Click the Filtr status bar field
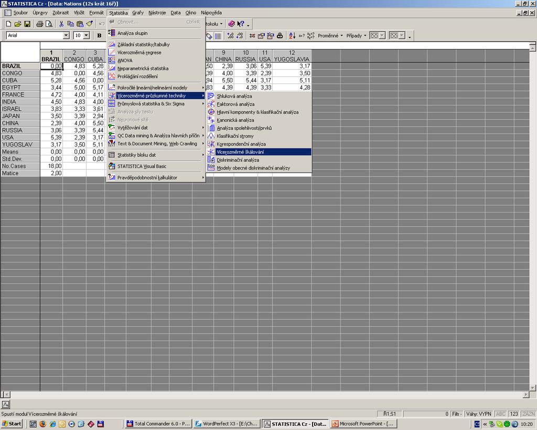 [x=457, y=414]
